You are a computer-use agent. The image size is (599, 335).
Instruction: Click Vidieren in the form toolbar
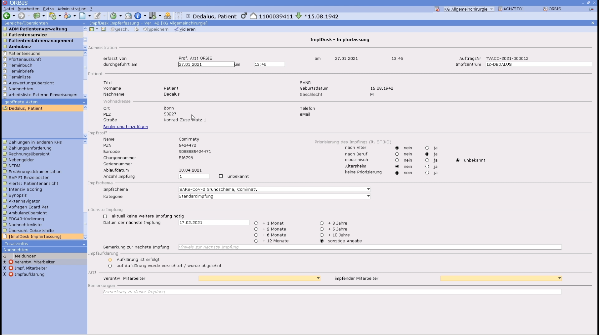[x=185, y=29]
